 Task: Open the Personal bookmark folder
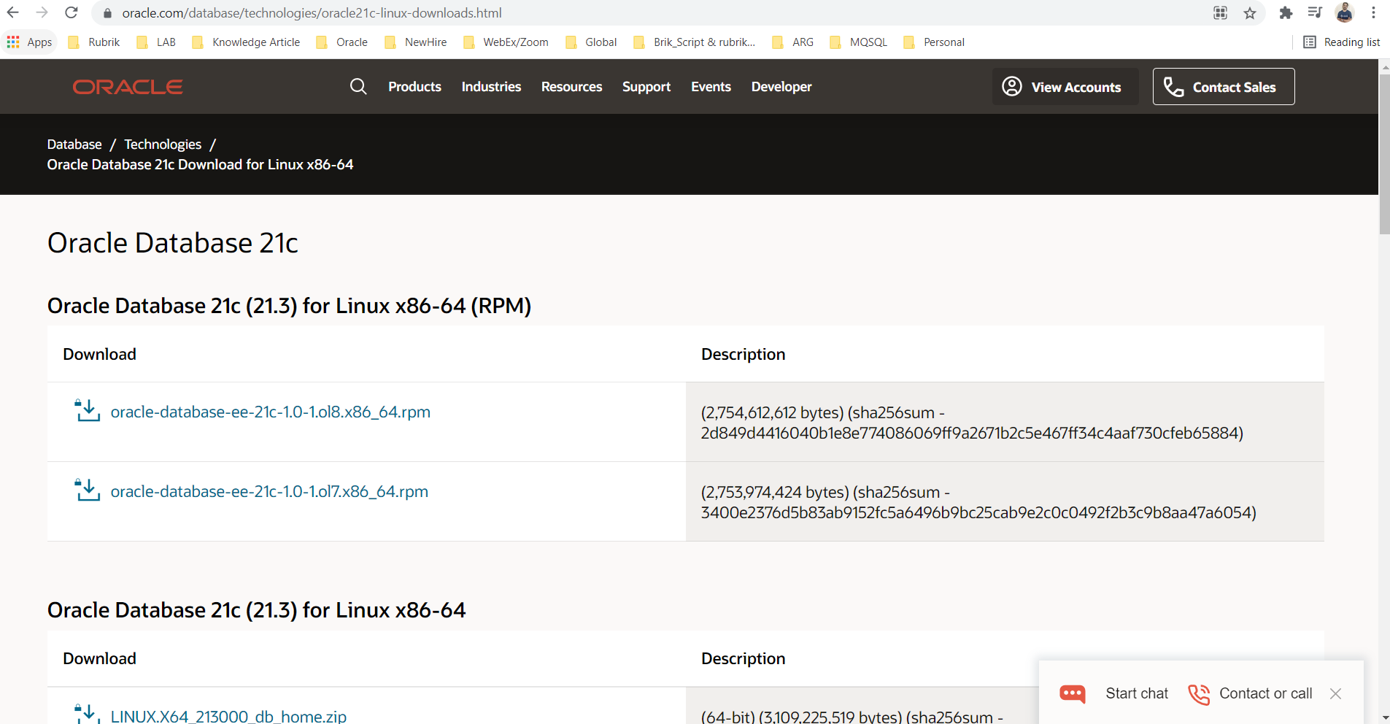934,42
